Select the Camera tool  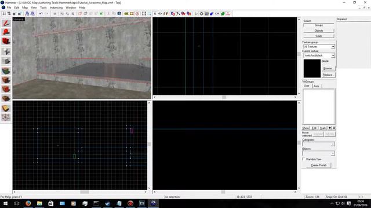click(6, 41)
